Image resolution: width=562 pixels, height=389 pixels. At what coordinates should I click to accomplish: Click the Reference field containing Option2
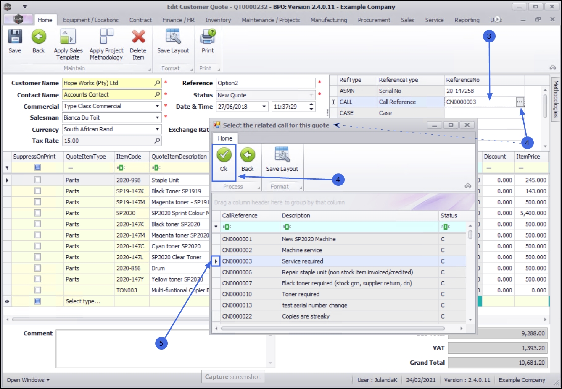[266, 83]
